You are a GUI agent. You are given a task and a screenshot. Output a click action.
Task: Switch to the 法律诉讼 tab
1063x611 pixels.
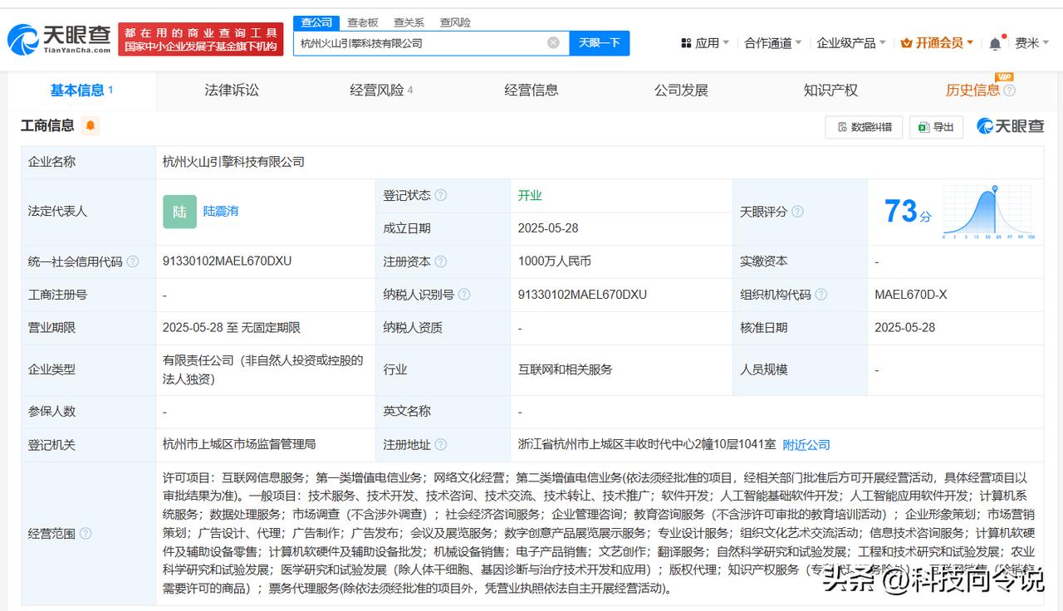coord(232,90)
